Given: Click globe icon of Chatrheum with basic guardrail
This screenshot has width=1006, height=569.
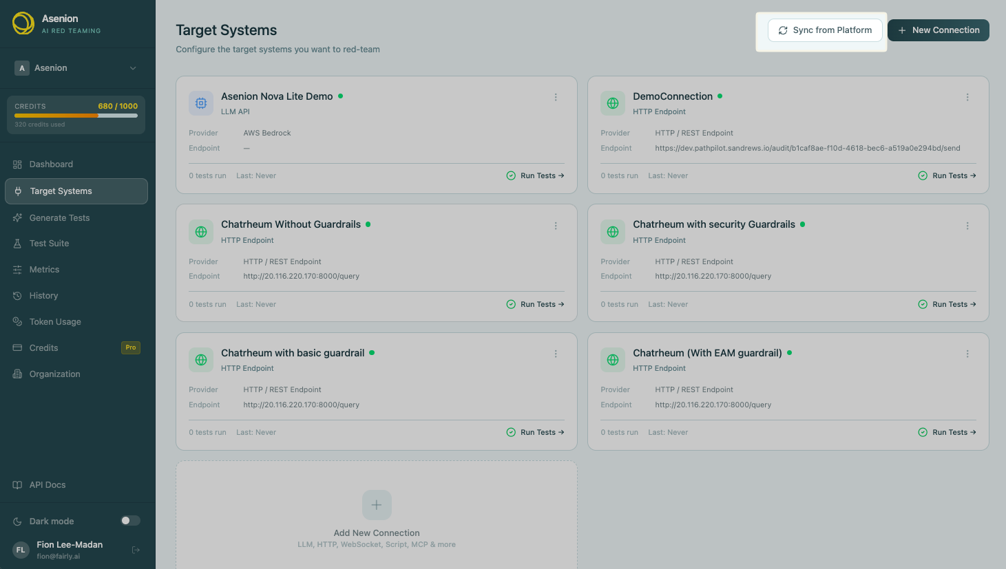Looking at the screenshot, I should coord(201,360).
